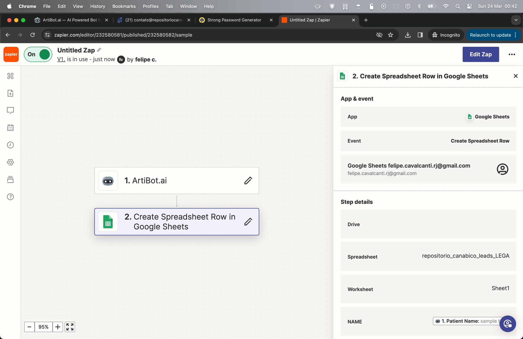Open the Wi-Fi status menu

coord(446,6)
